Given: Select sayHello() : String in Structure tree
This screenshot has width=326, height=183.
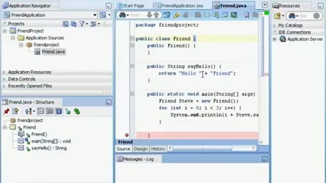Looking at the screenshot, I should click(x=49, y=148).
